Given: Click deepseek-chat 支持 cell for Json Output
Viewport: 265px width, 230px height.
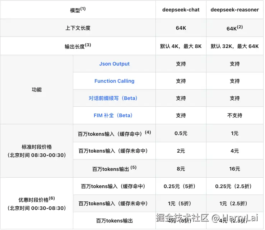Looking at the screenshot, I should point(181,64).
